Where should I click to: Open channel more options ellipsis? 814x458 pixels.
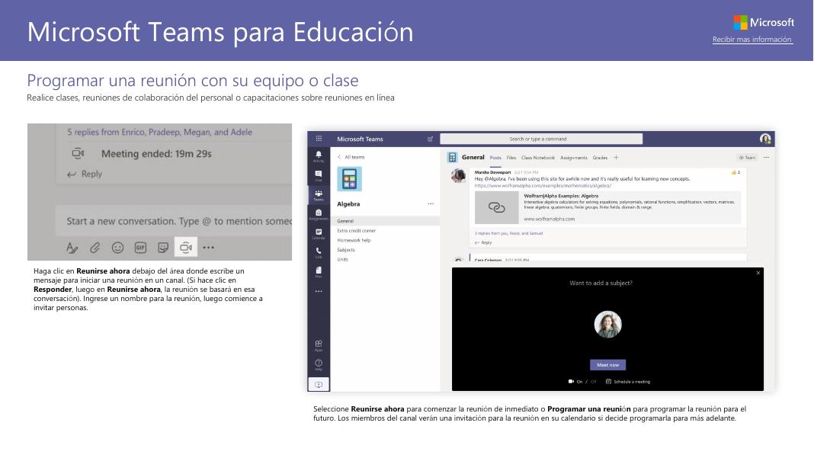tap(766, 157)
